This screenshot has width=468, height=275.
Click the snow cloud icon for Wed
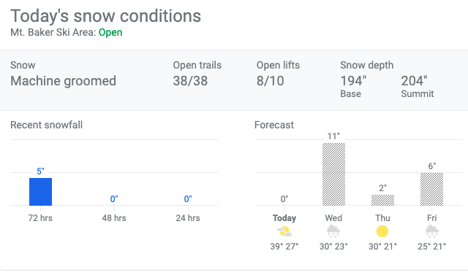tap(333, 231)
